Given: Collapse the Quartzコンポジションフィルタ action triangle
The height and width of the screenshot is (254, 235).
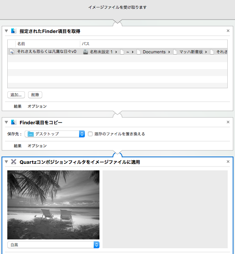Looking at the screenshot, I should pyautogui.click(x=6, y=162).
